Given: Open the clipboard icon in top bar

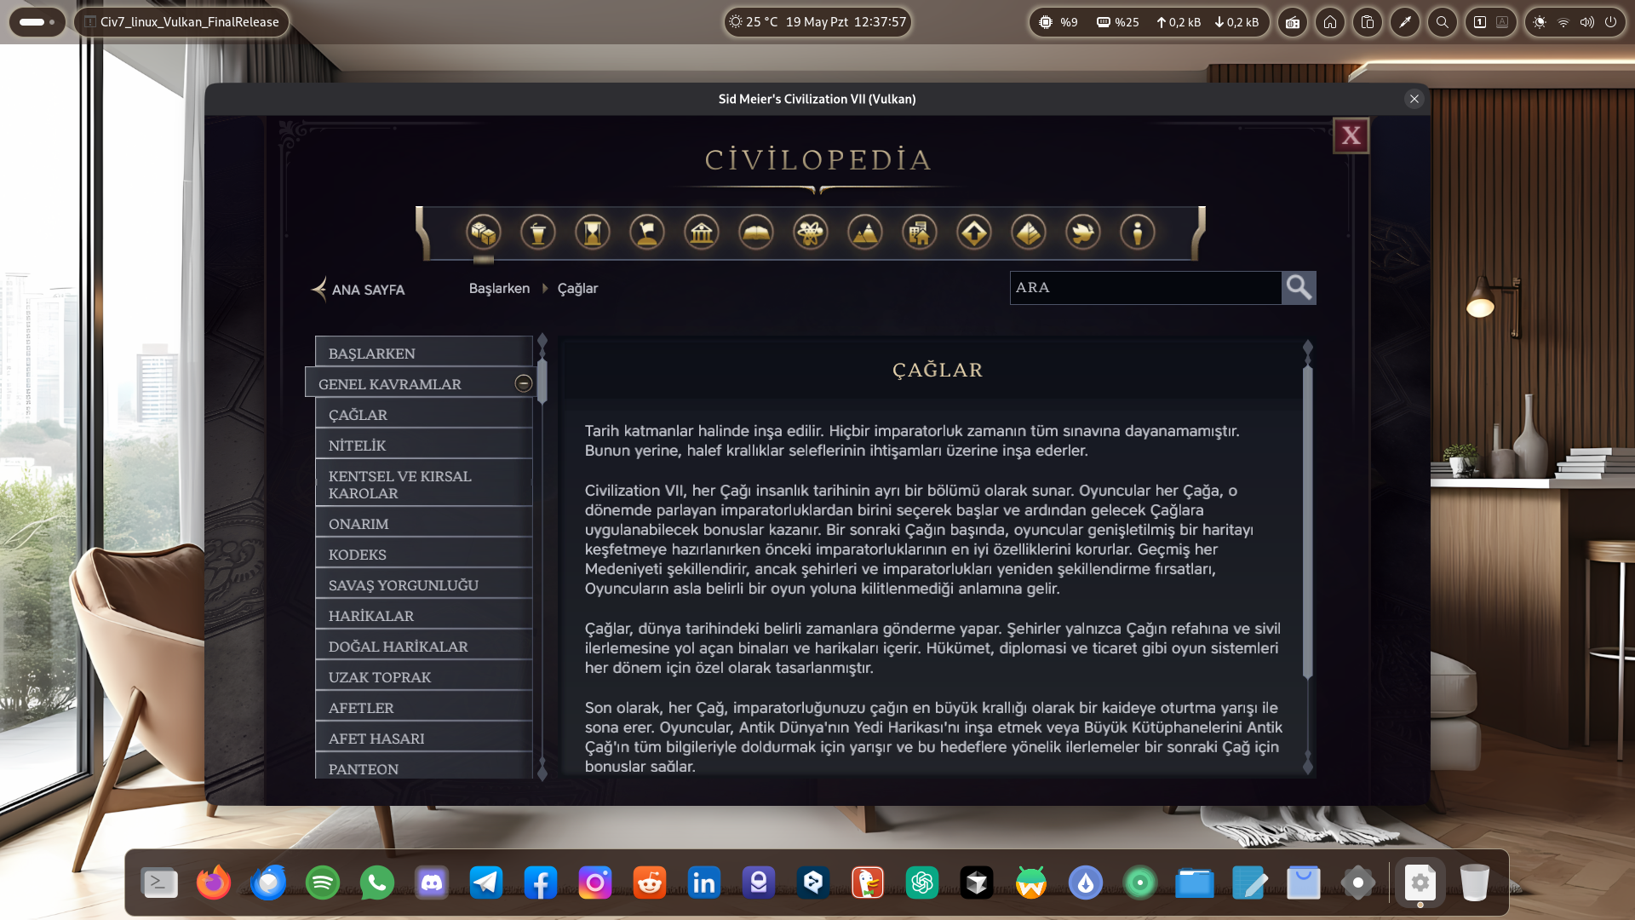Looking at the screenshot, I should (1367, 22).
